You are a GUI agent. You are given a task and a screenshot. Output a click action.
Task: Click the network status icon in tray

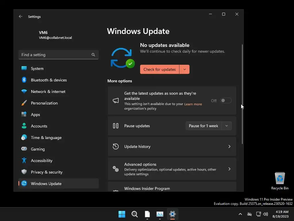[x=259, y=214]
